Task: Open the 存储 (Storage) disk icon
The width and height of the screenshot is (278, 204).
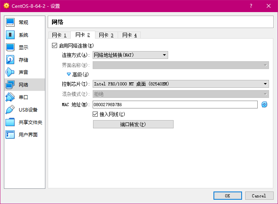Action: 10,60
